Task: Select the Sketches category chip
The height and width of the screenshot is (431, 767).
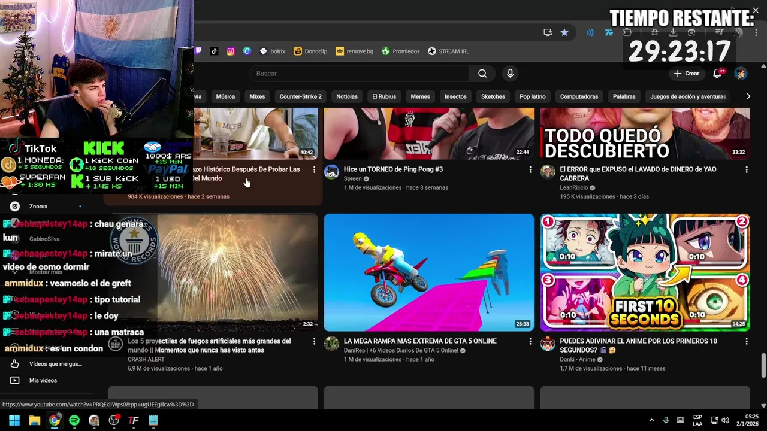Action: click(493, 96)
